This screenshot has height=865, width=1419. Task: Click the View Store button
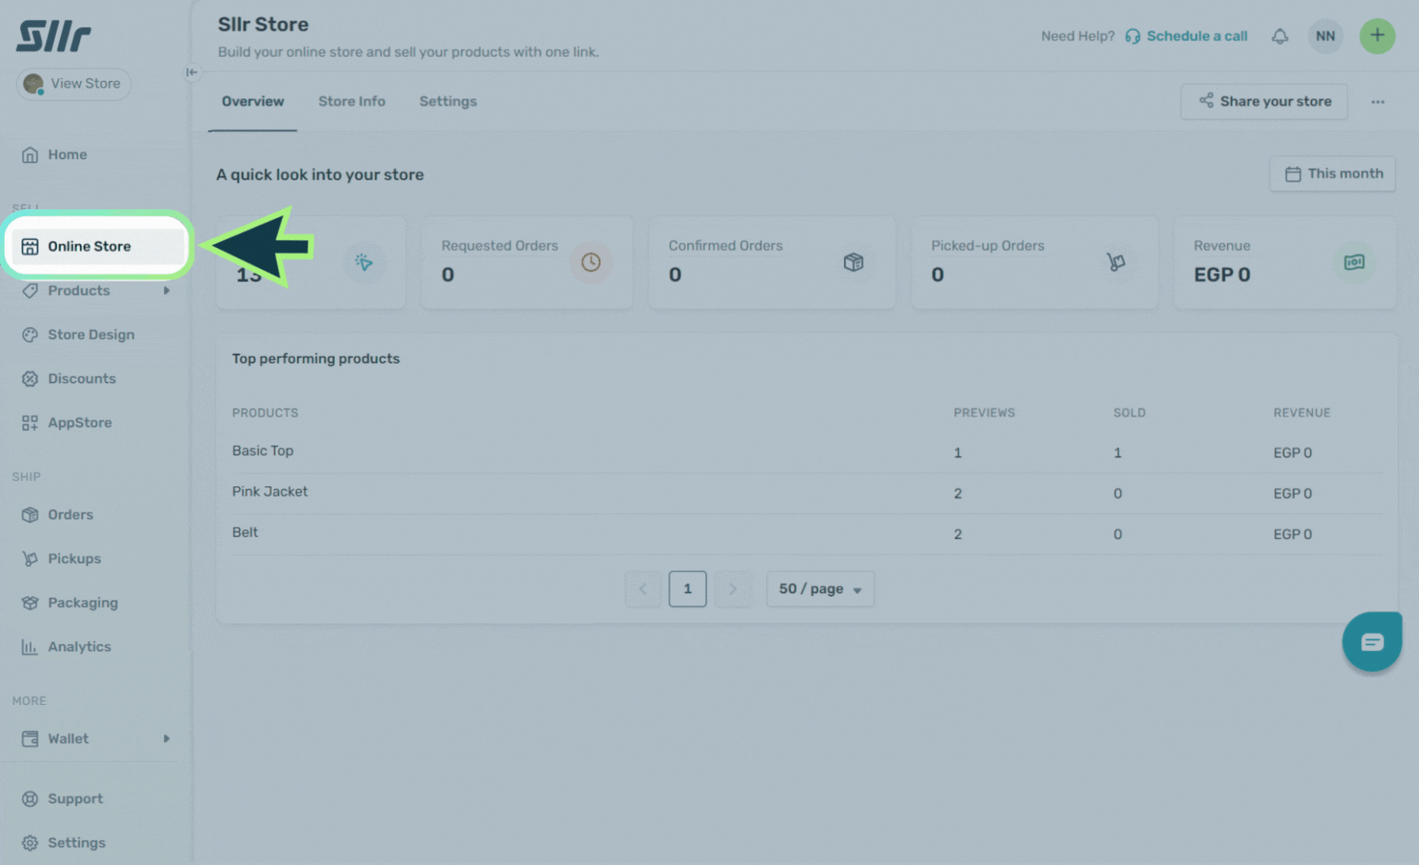pos(74,84)
